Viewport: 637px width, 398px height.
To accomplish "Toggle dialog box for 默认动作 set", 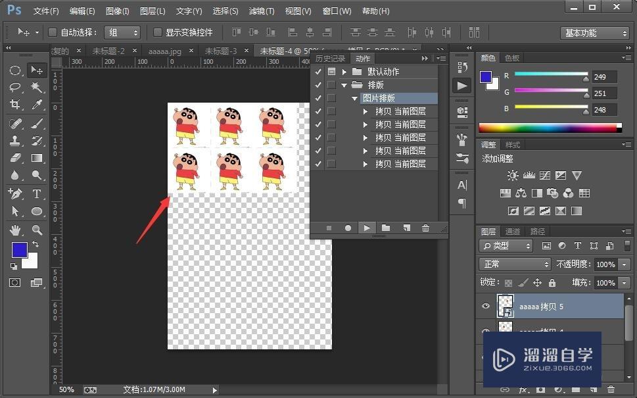I will [331, 72].
